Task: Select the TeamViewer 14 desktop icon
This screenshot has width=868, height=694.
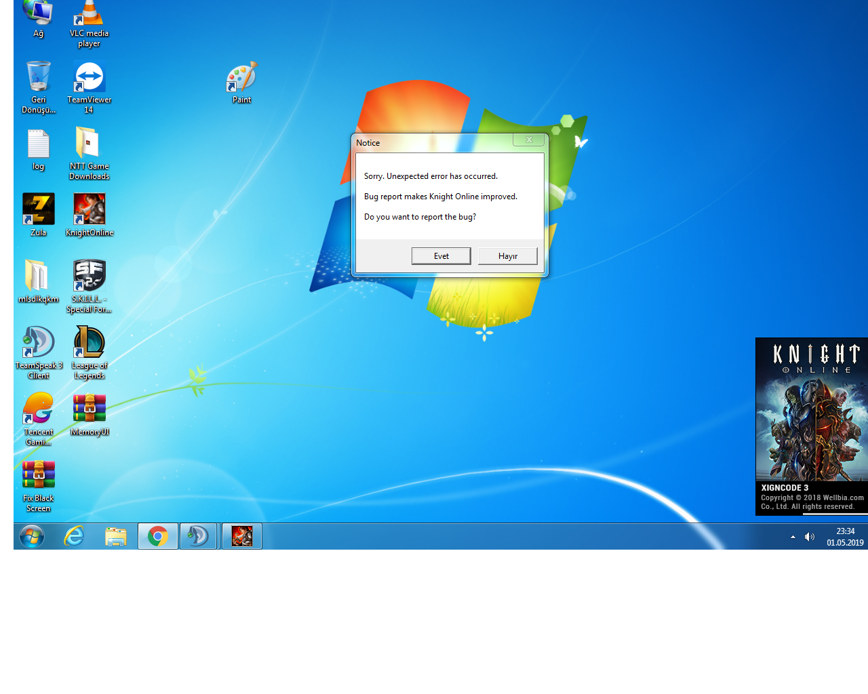Action: click(89, 87)
